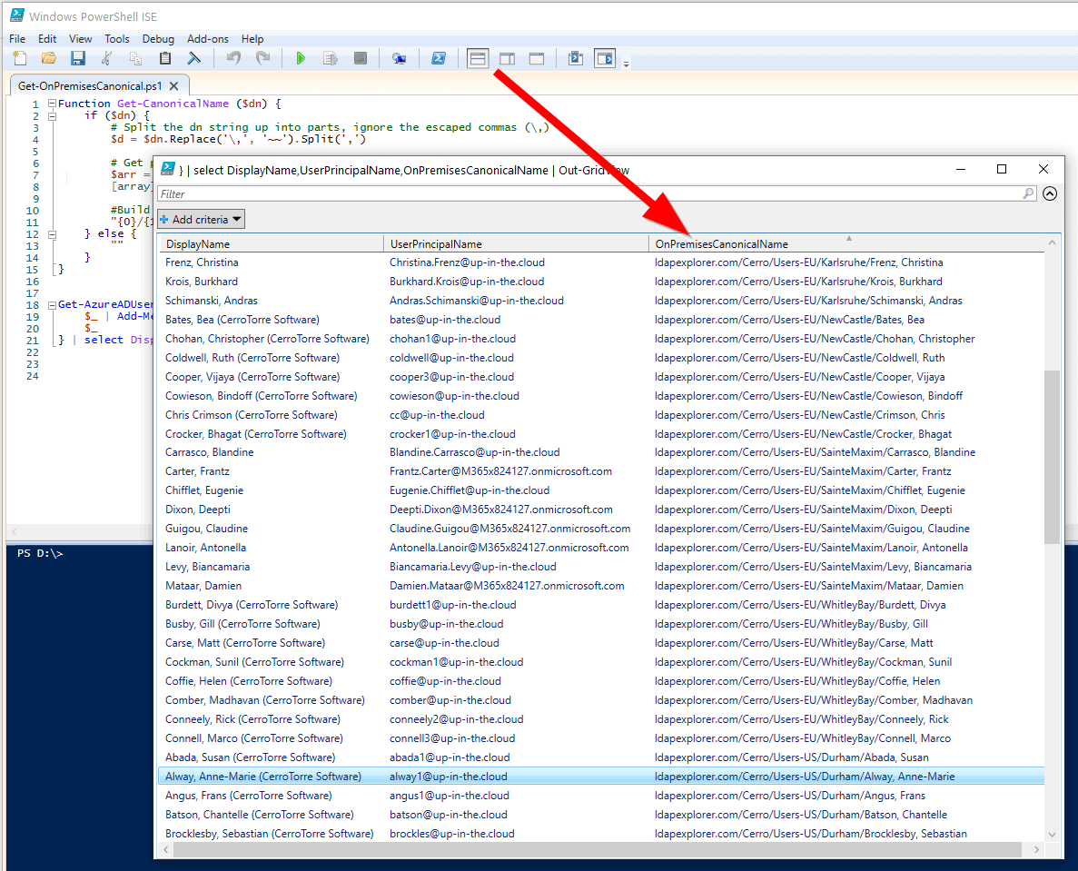Open the Debug menu
Screen dimensions: 1078x871
point(158,39)
